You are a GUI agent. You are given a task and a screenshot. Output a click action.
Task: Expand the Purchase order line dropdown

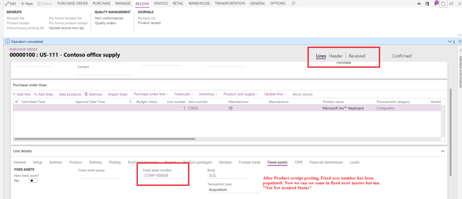(x=151, y=94)
